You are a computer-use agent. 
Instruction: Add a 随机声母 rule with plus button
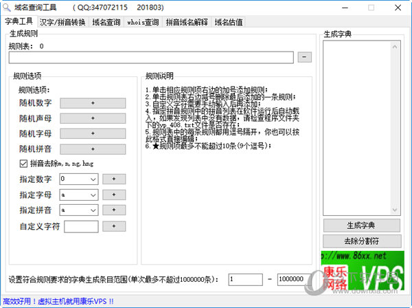(93, 118)
